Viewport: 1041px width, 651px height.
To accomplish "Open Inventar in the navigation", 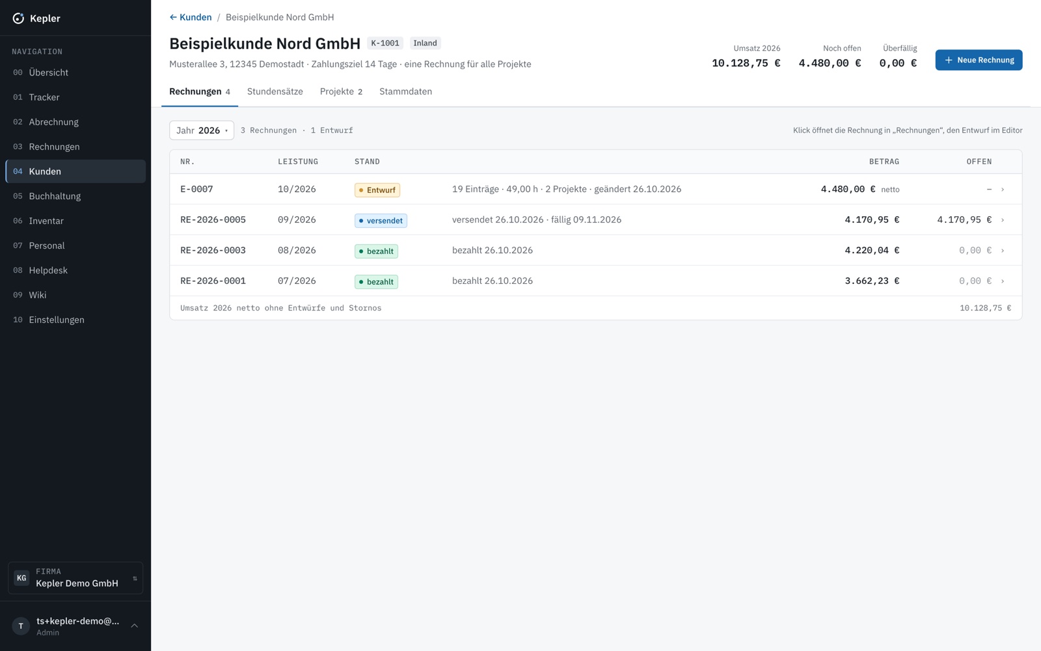I will click(75, 221).
